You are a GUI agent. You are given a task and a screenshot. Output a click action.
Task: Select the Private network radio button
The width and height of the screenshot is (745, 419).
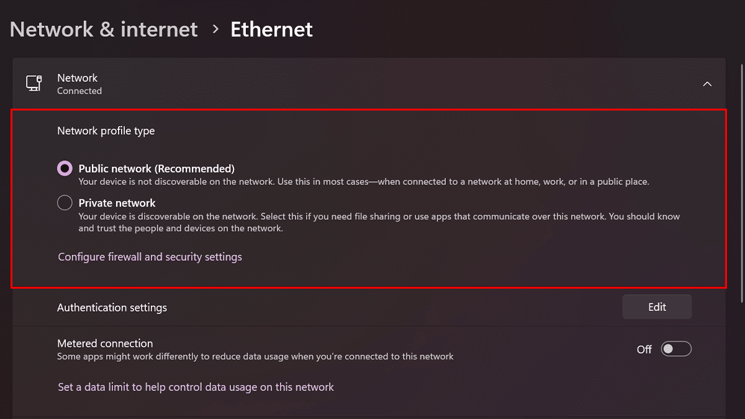click(65, 203)
